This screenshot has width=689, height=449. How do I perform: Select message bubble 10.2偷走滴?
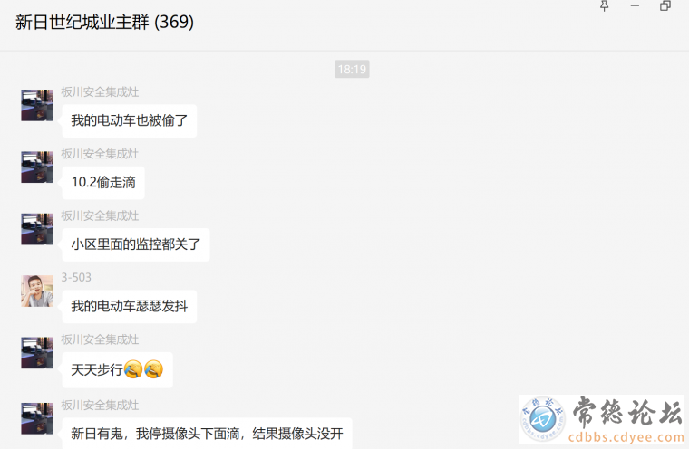tap(103, 183)
